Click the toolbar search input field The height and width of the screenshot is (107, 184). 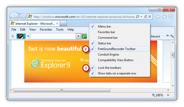(53, 36)
